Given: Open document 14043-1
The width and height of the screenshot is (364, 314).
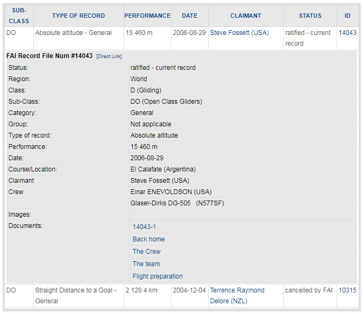Looking at the screenshot, I should tap(144, 227).
